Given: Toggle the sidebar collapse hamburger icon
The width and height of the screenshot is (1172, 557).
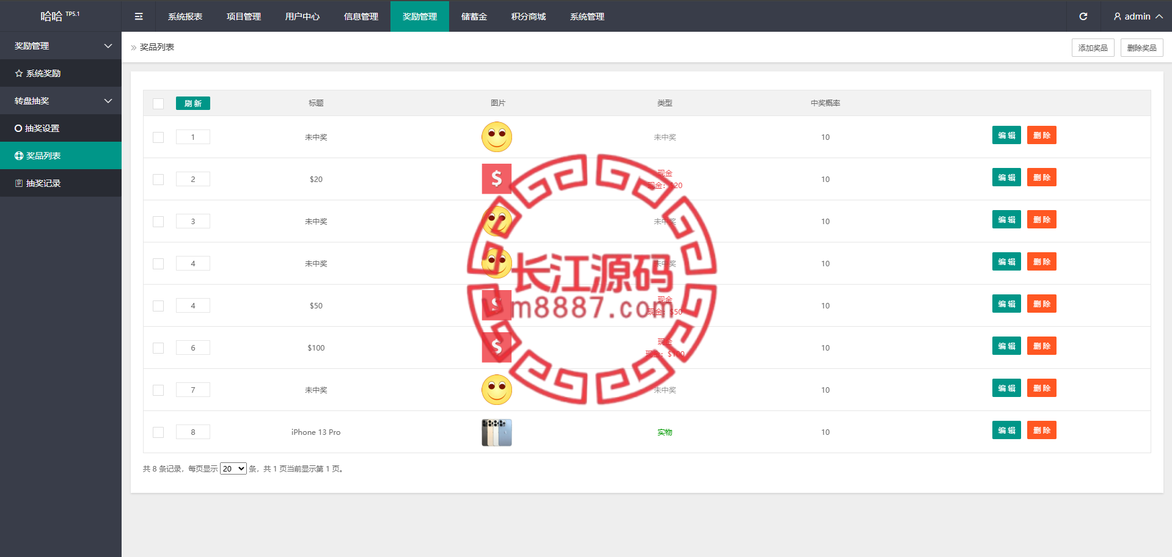Looking at the screenshot, I should pos(139,16).
